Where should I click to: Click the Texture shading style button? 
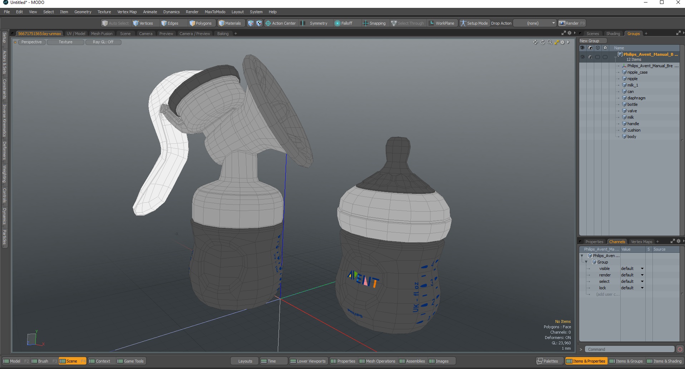point(65,42)
